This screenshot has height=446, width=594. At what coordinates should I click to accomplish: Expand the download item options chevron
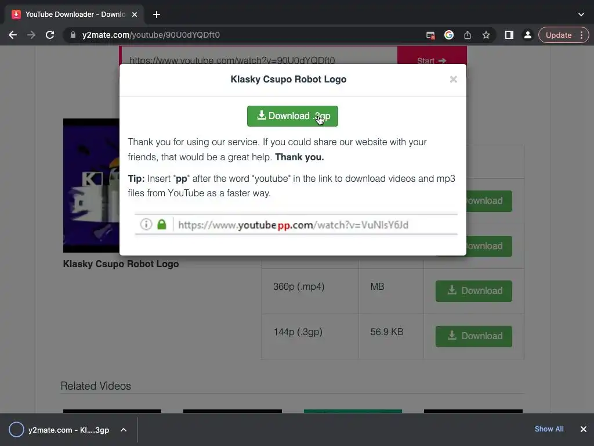[124, 430]
